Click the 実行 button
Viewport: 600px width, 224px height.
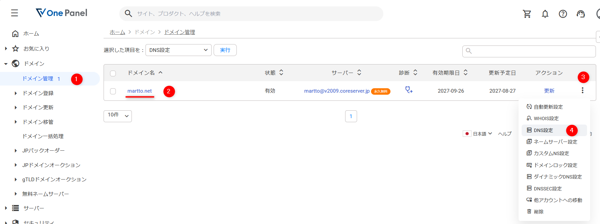click(x=225, y=50)
